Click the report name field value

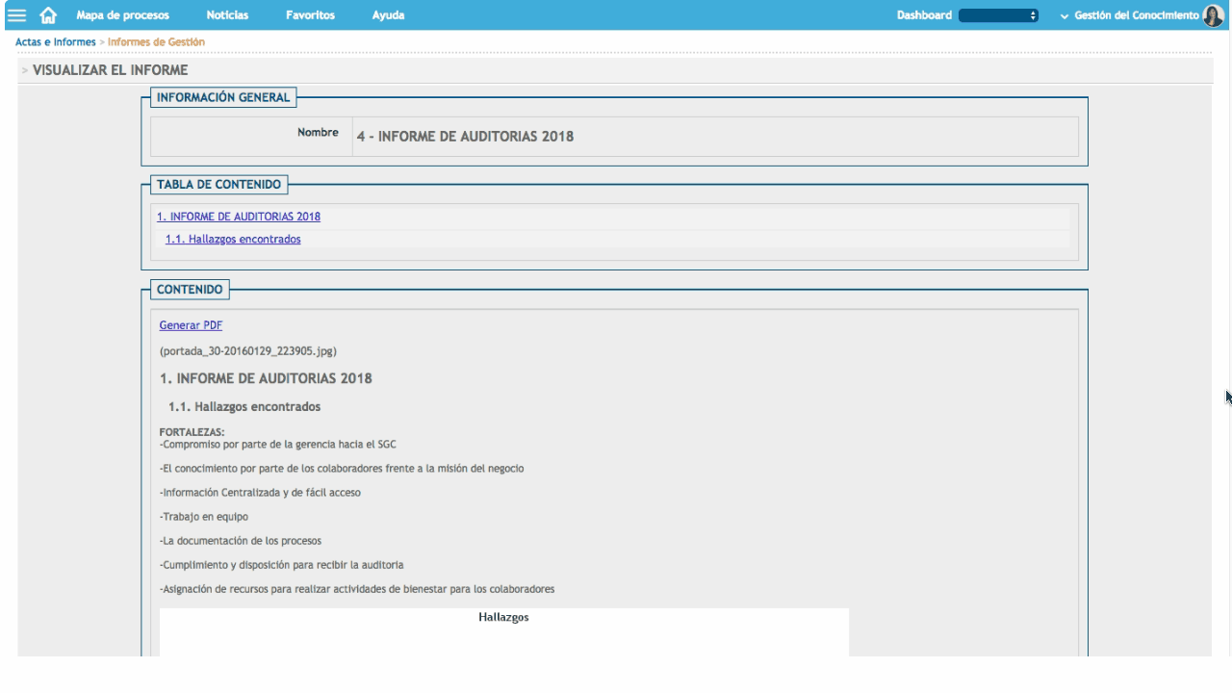coord(465,137)
